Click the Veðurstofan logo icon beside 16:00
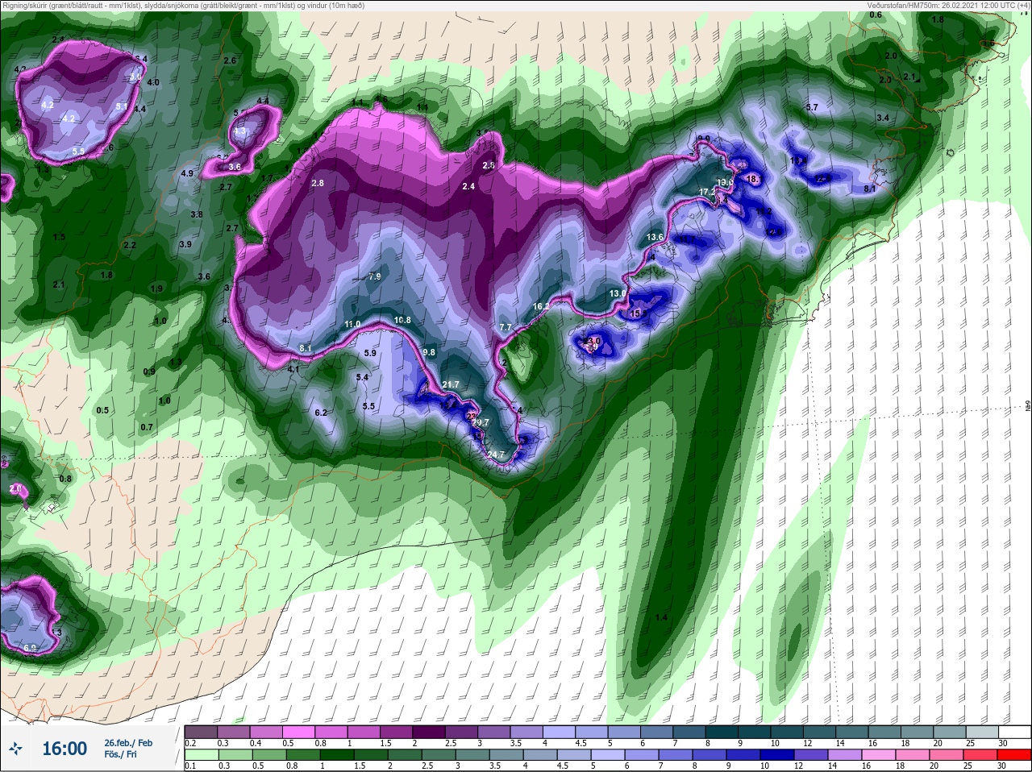 (15, 749)
